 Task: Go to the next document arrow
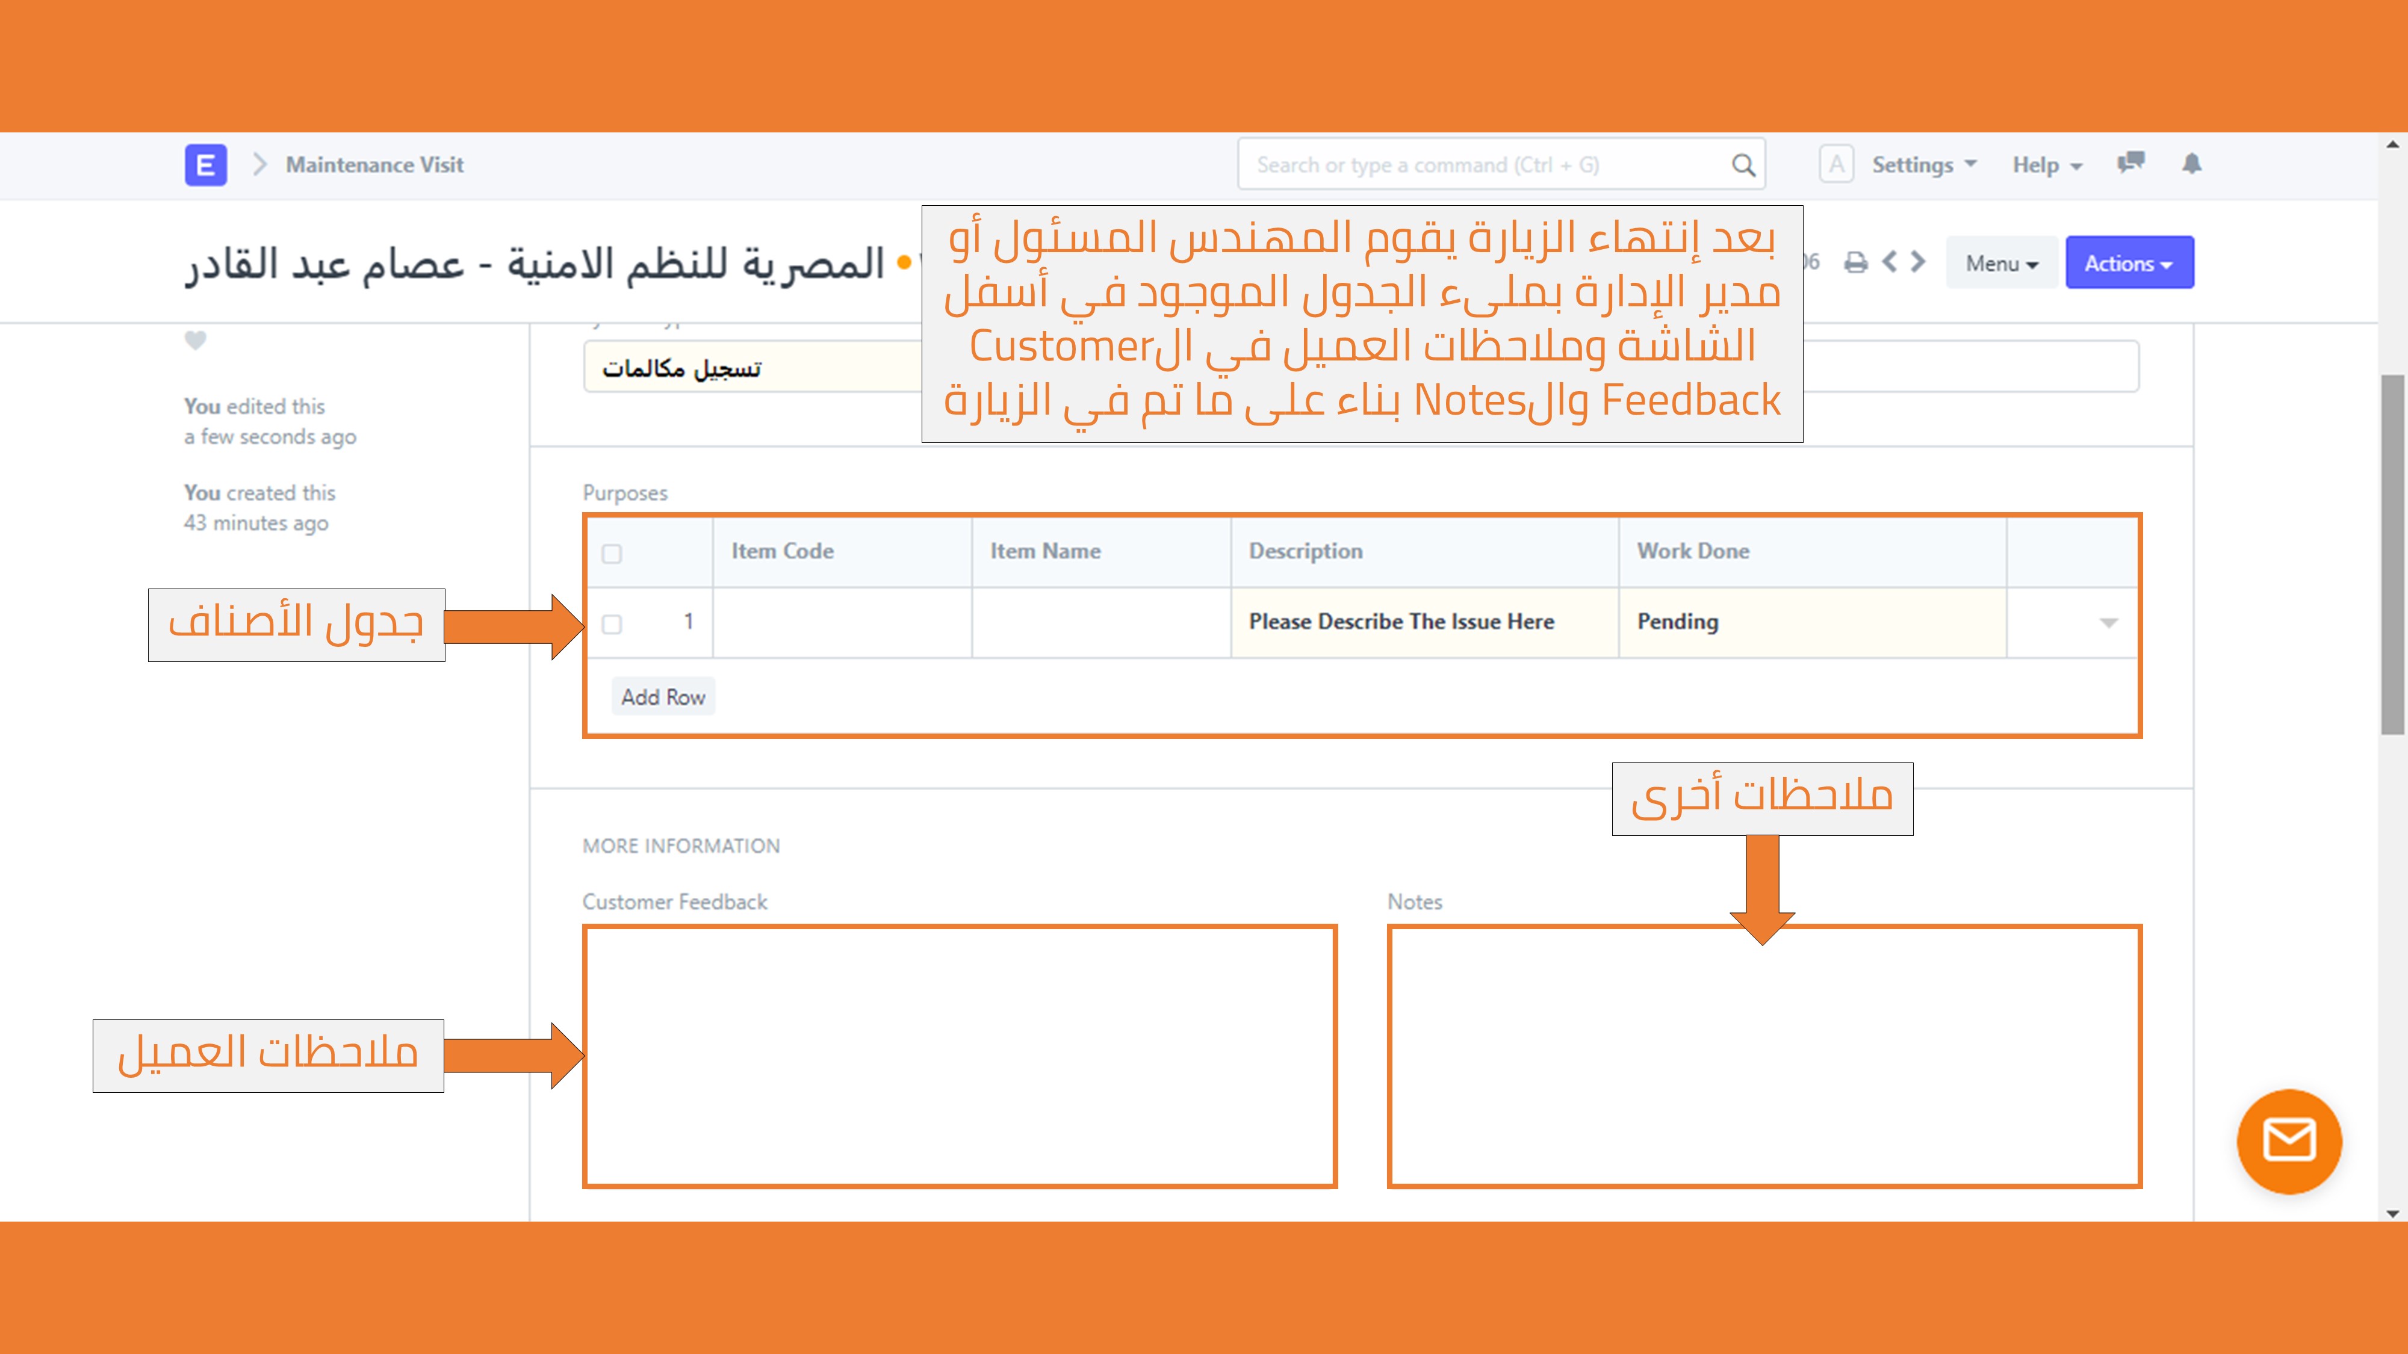pyautogui.click(x=1918, y=262)
